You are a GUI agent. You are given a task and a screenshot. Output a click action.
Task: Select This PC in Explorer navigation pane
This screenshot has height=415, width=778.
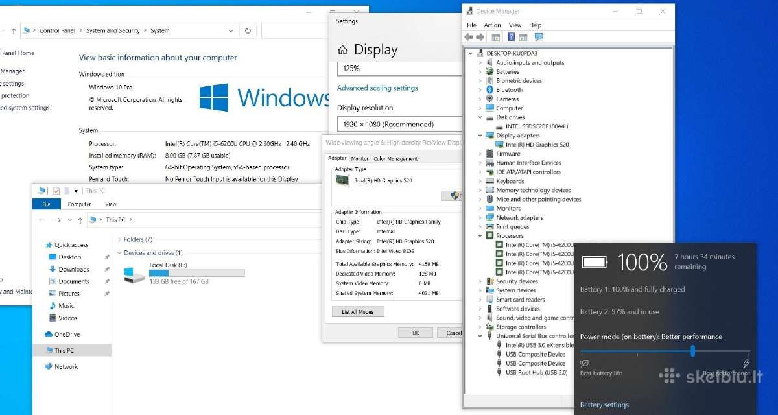pyautogui.click(x=71, y=350)
